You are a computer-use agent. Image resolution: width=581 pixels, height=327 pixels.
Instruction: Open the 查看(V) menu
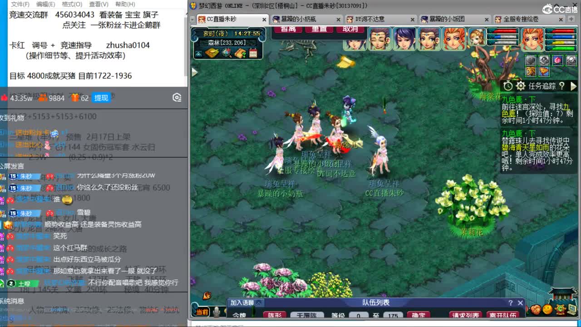coord(98,4)
